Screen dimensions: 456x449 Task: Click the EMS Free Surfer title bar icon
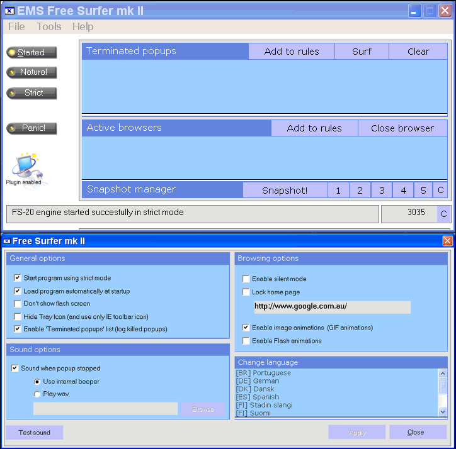(x=9, y=11)
